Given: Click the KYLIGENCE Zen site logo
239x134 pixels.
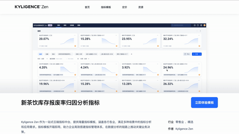Looking at the screenshot, I should [x=32, y=7].
